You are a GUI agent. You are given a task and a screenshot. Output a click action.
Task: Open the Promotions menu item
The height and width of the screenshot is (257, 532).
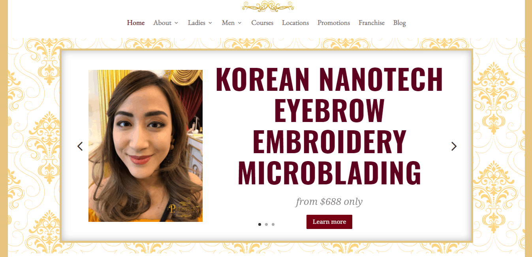tap(334, 23)
